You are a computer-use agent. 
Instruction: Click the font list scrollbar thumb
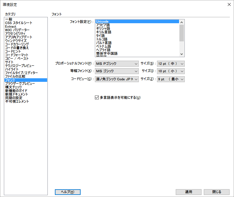[181, 33]
